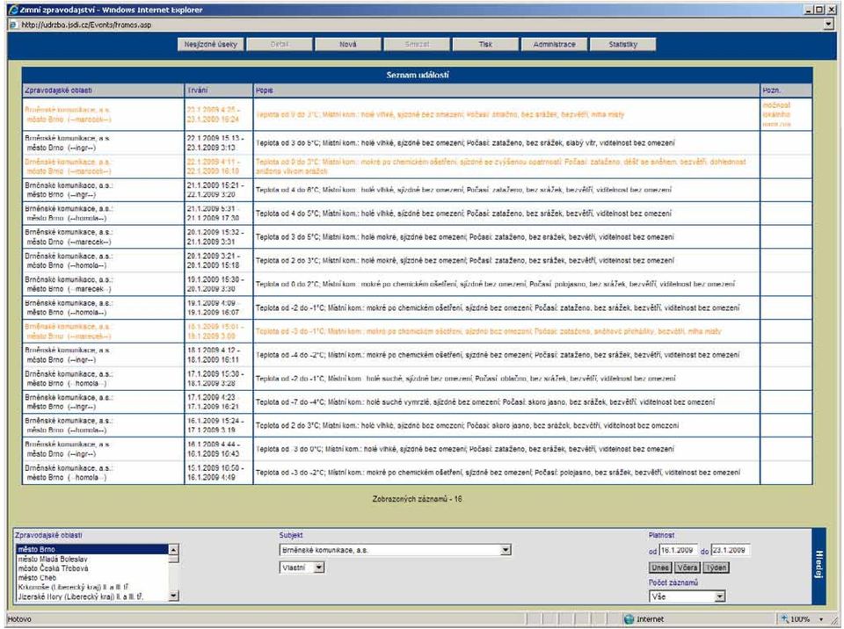This screenshot has height=629, width=844.
Task: Click the event starting 16.1.2009 15:24
Action: click(x=417, y=425)
